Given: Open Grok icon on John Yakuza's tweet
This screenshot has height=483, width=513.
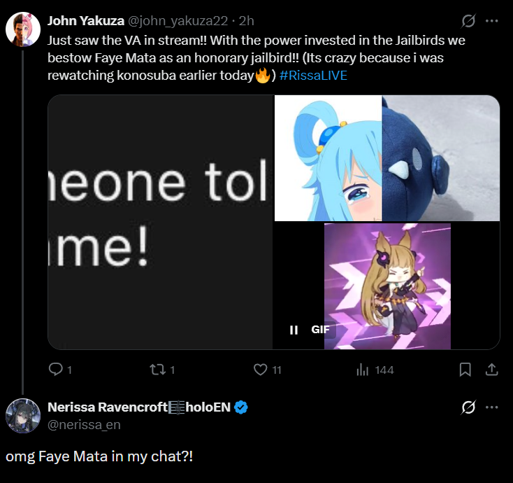Looking at the screenshot, I should [x=470, y=21].
